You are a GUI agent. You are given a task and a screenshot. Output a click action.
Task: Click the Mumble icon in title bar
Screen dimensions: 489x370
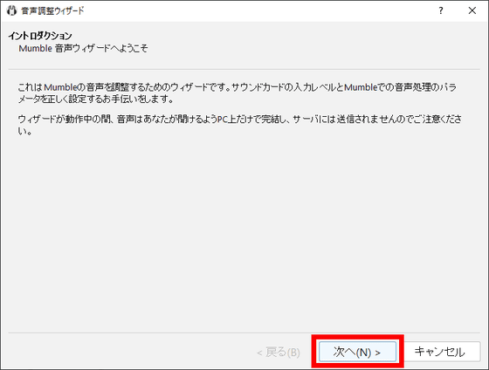click(11, 11)
